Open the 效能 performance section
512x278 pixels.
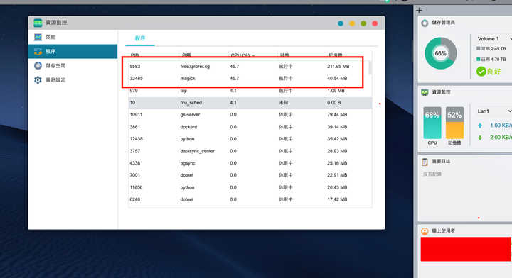coord(73,37)
